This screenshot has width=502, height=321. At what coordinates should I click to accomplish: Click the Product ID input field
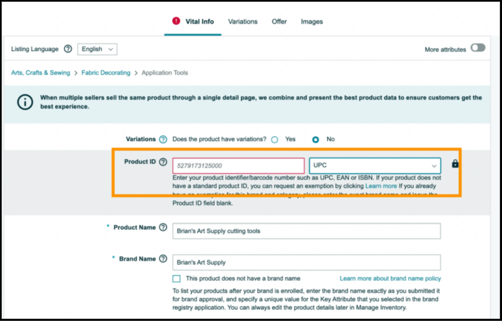pyautogui.click(x=238, y=165)
